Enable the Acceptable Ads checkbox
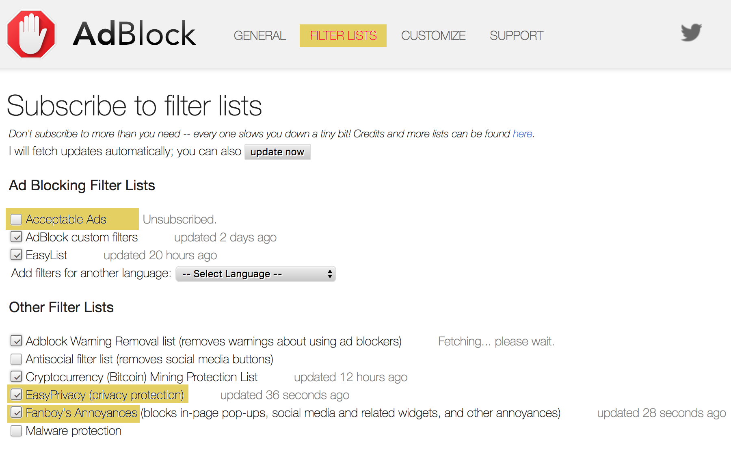 click(x=16, y=219)
